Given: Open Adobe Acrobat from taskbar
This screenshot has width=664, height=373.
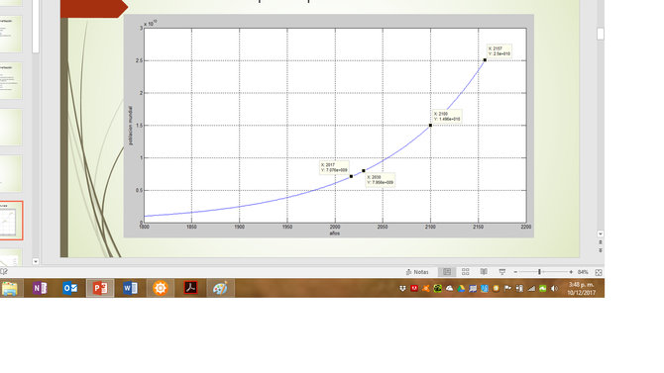Looking at the screenshot, I should (x=190, y=289).
